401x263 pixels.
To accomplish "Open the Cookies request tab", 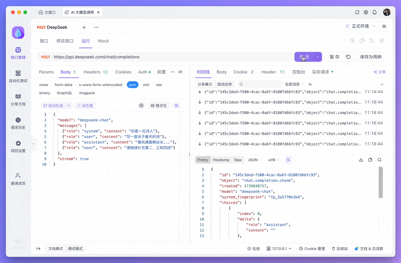I will coord(123,72).
